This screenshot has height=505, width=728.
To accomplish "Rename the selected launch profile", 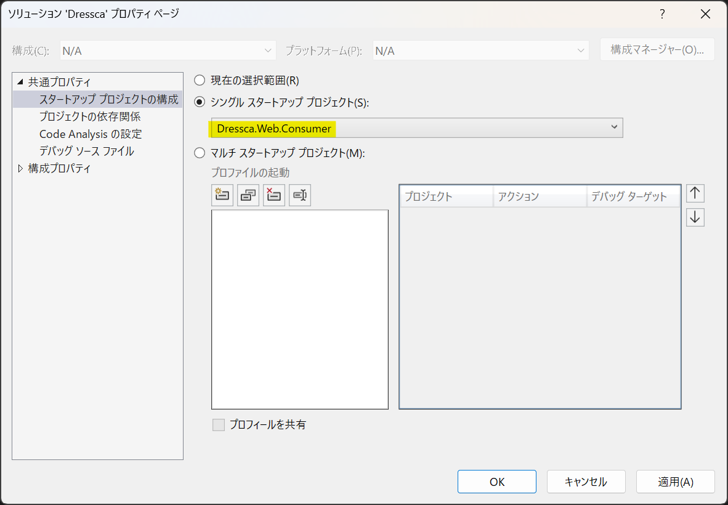I will pyautogui.click(x=300, y=195).
